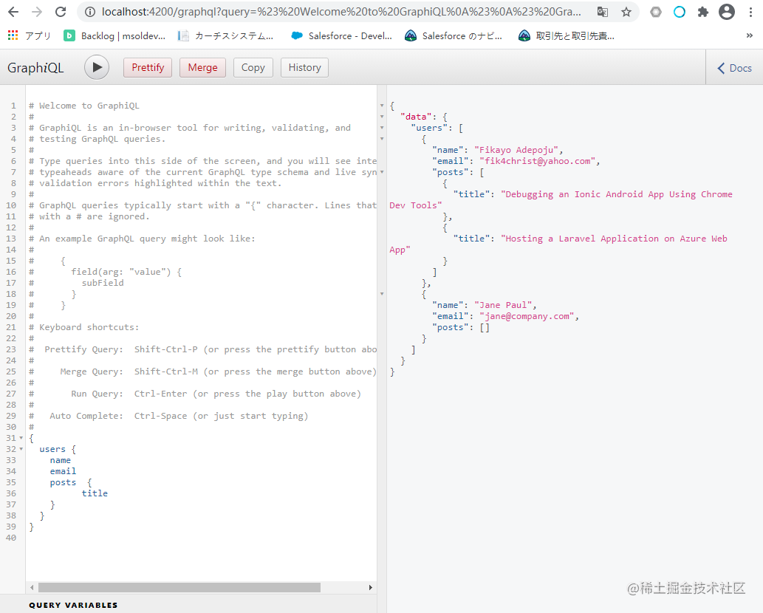The height and width of the screenshot is (613, 763).
Task: Click the "email" field in the query
Action: pyautogui.click(x=63, y=471)
